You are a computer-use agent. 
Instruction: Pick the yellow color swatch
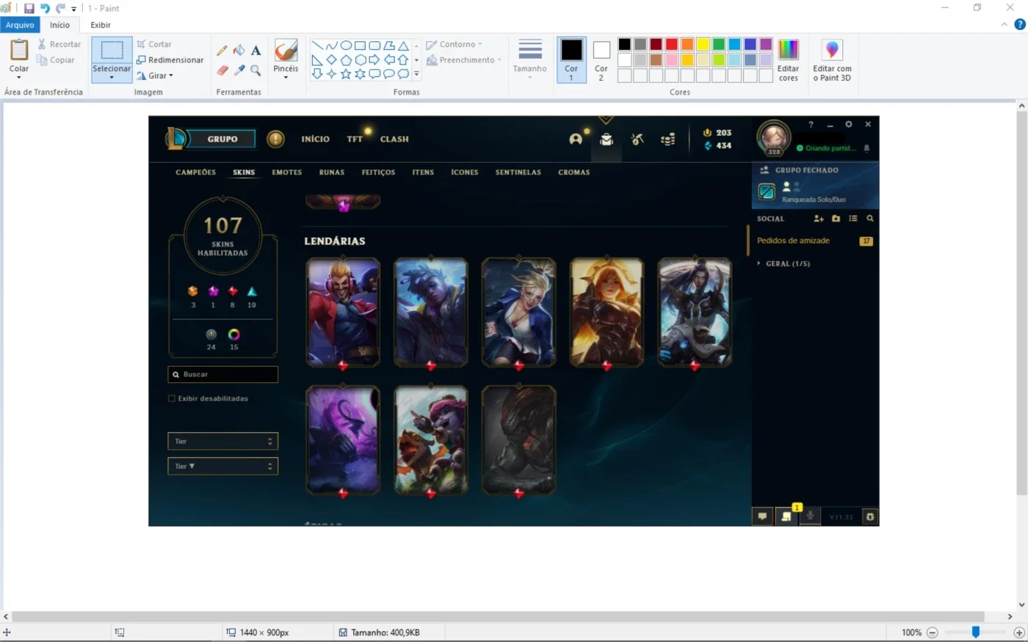[x=703, y=44]
